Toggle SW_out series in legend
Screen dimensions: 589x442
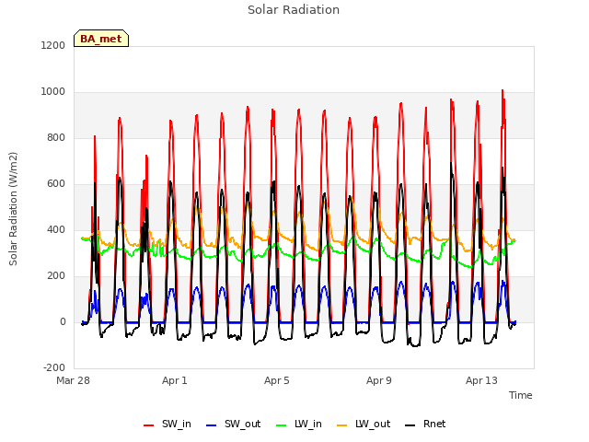tap(233, 424)
